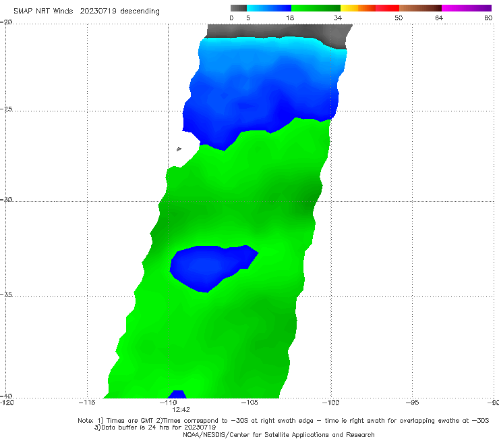Click the small blue patch at swath bottom edge

177,394
